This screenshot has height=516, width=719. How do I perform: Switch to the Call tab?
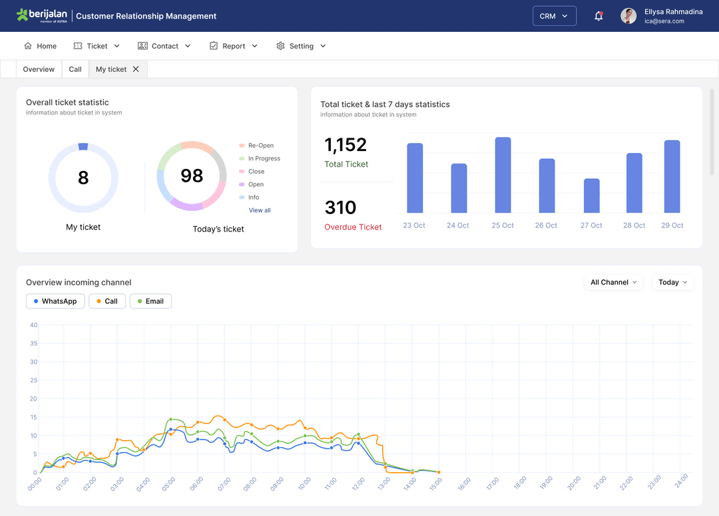[75, 69]
